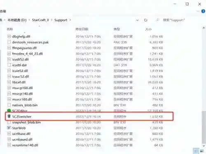Switch to large icons view layout
The image size is (206, 154).
202,151
